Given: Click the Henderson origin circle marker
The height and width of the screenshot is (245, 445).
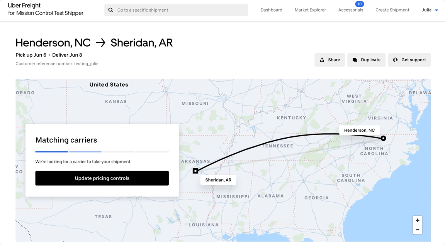Looking at the screenshot, I should point(383,138).
